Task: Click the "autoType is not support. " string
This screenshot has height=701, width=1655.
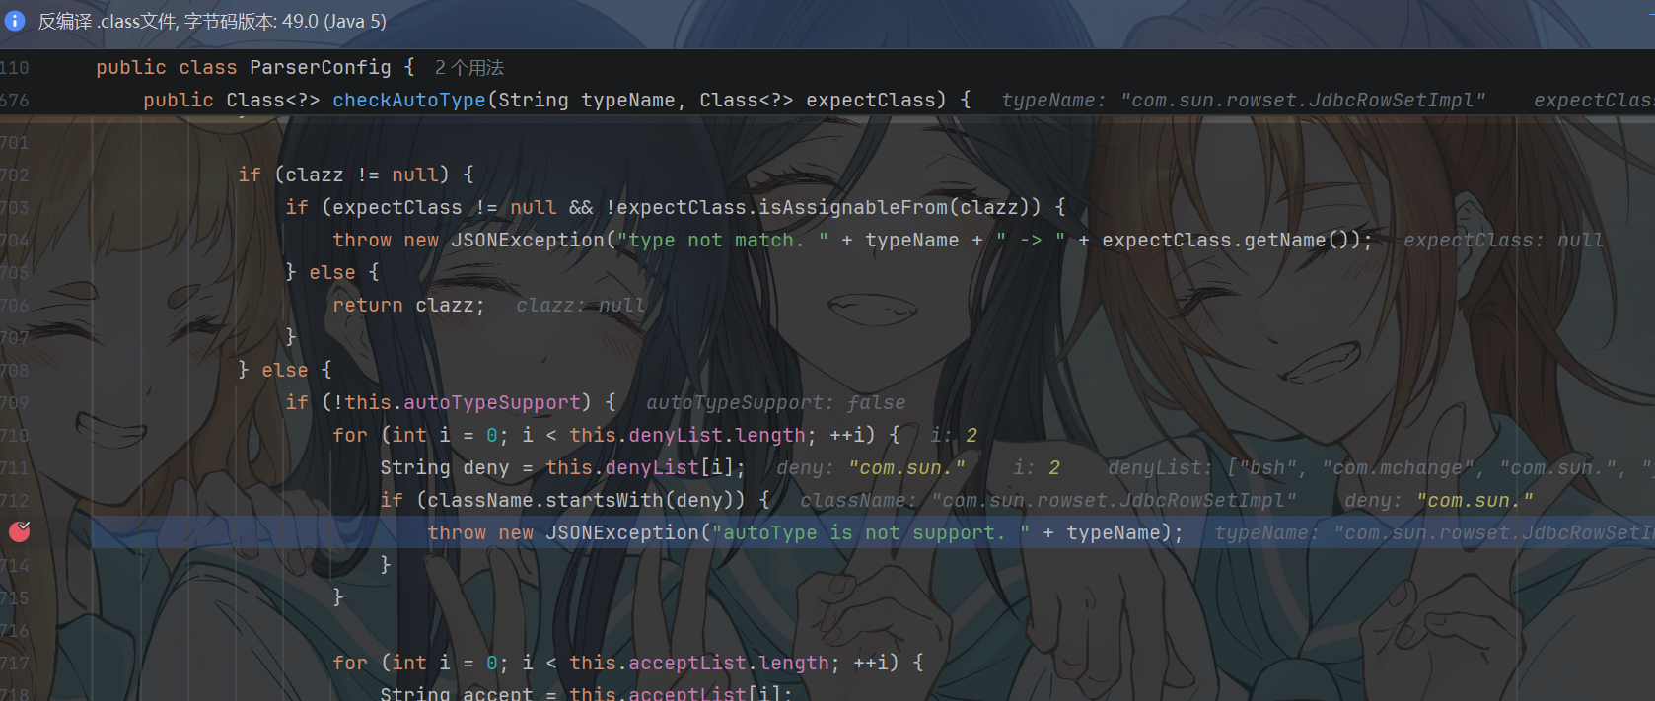Action: coord(871,532)
